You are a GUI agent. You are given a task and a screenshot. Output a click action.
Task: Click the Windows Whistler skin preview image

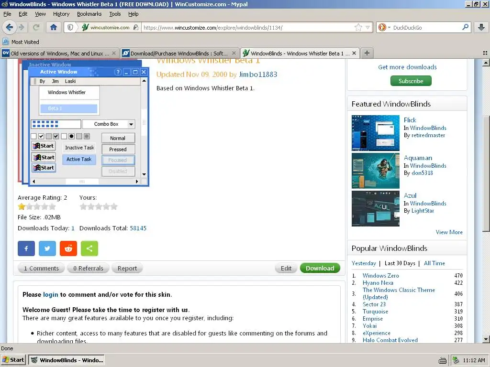(x=83, y=123)
